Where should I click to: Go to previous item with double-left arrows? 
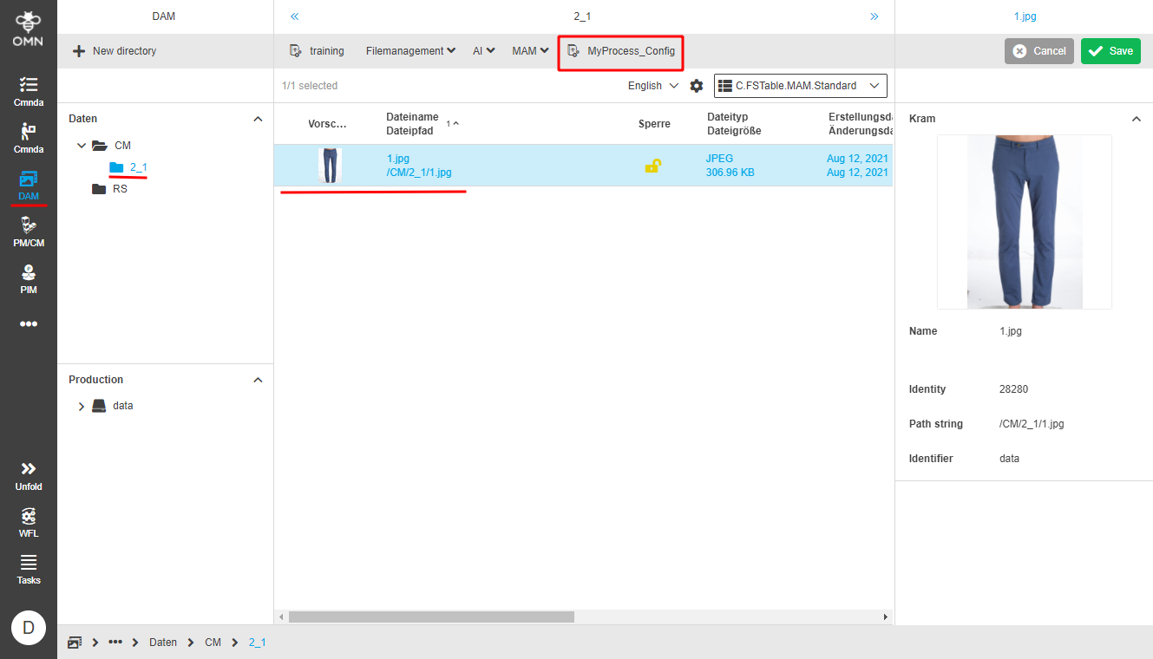point(295,16)
